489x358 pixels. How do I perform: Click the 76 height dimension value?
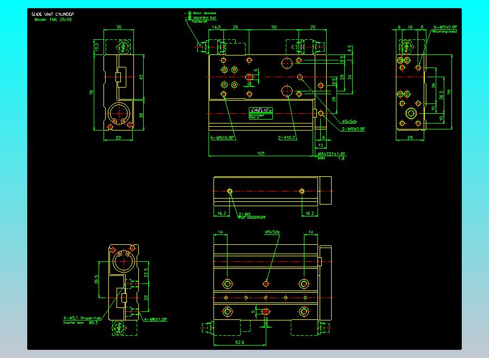coord(91,92)
